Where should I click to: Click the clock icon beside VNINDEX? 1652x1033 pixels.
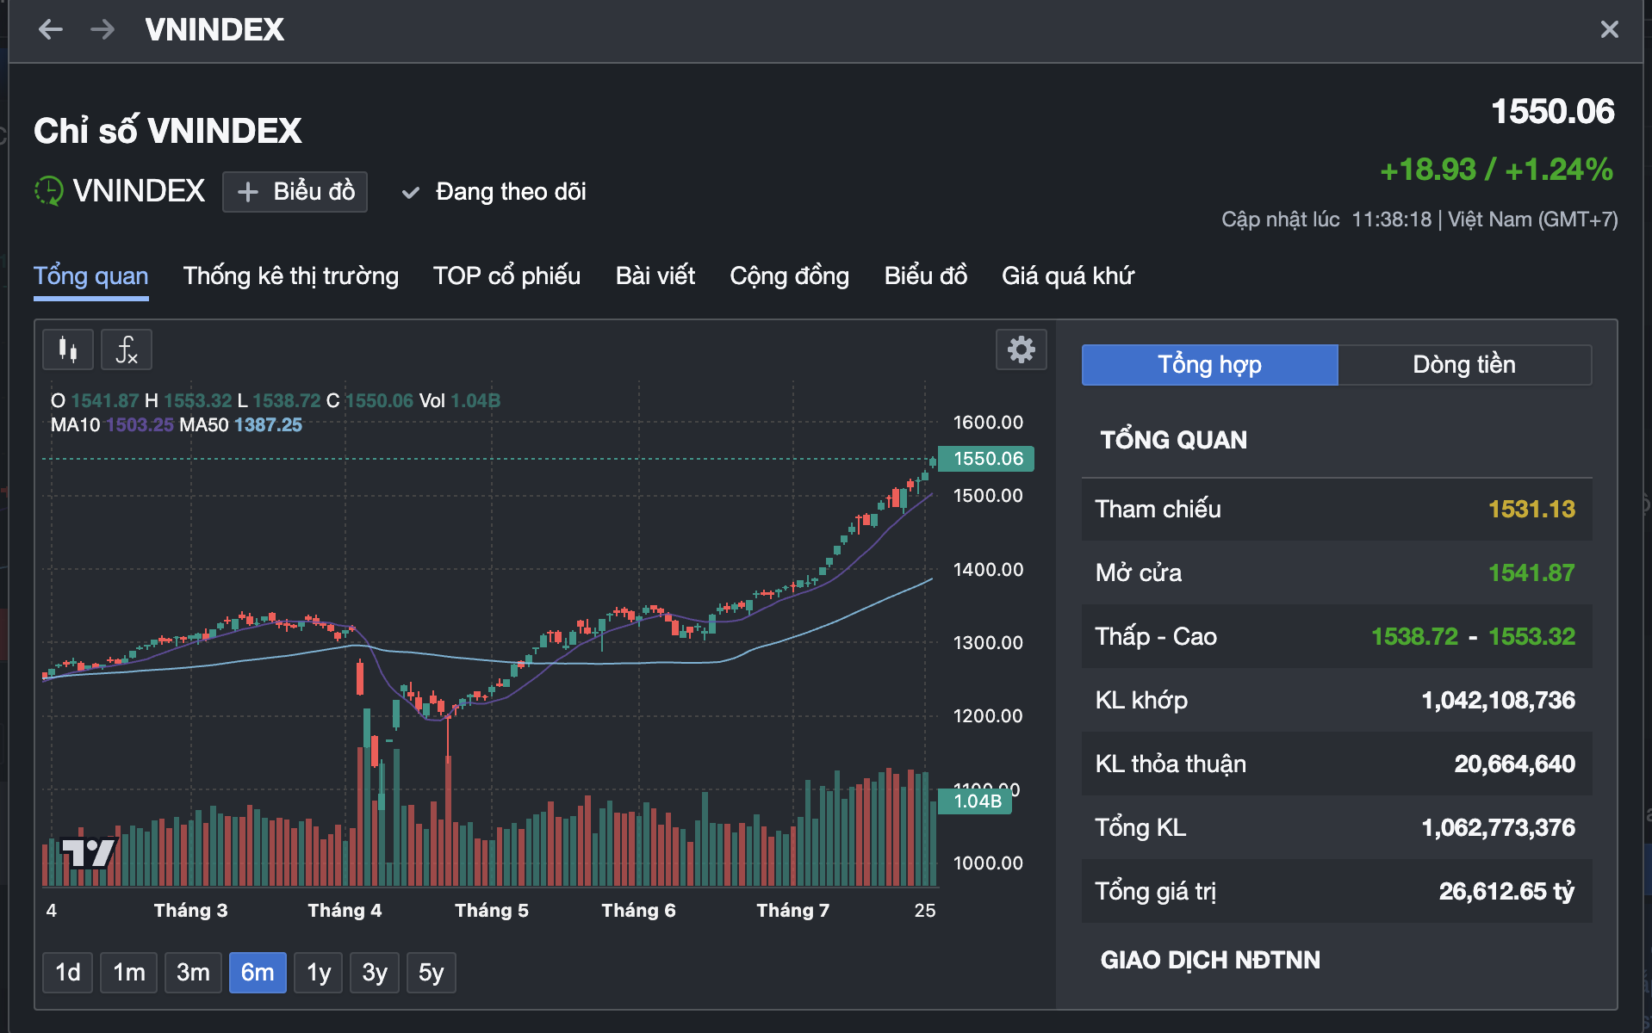point(49,191)
